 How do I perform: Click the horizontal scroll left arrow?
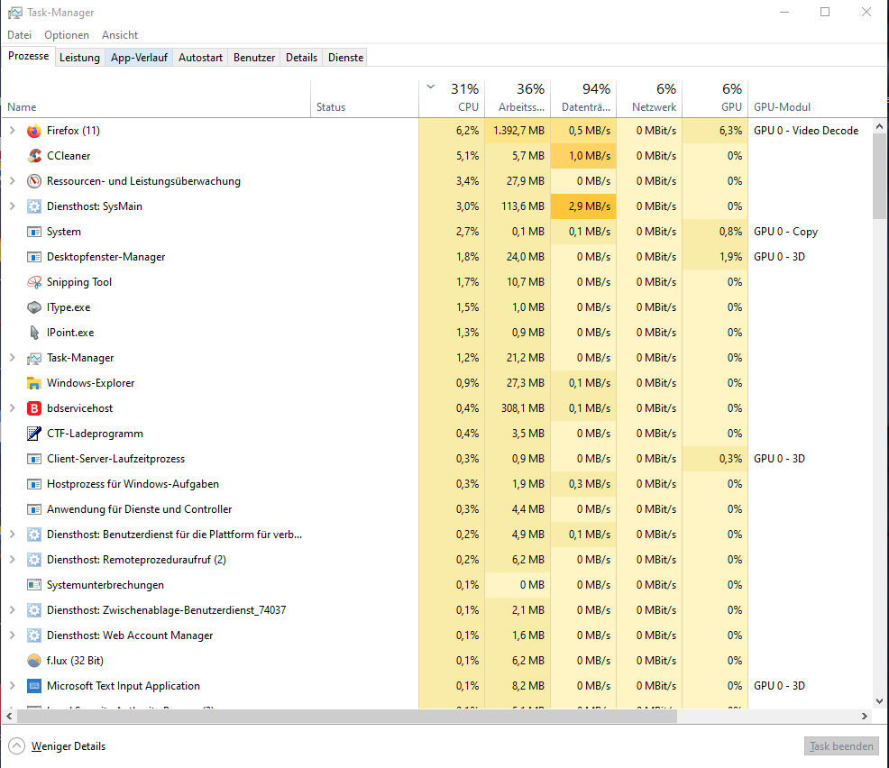point(9,716)
